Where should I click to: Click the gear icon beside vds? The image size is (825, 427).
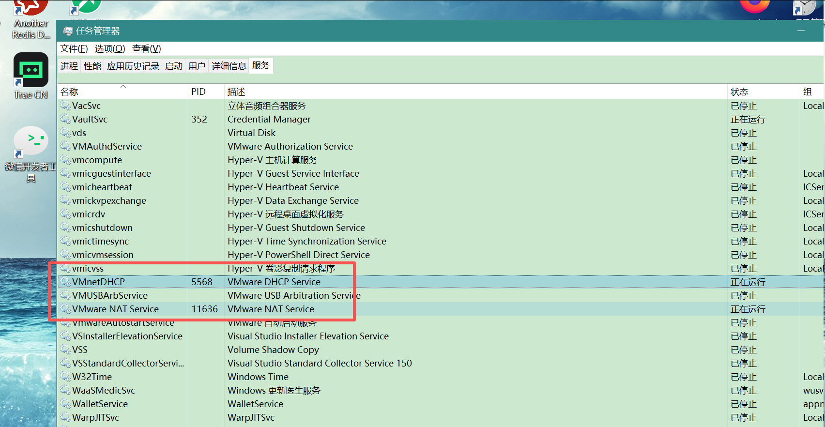[x=65, y=133]
